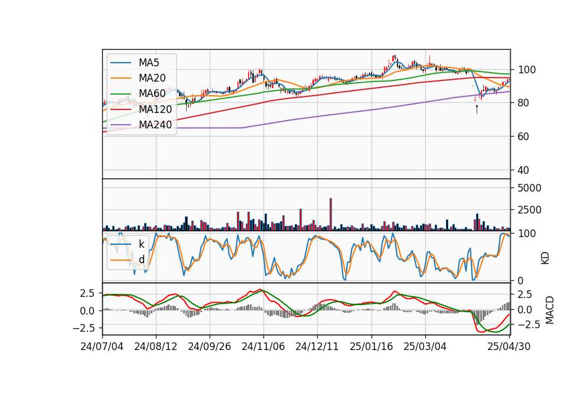
Task: Click the purple MA240 legend line sample
Action: tap(120, 125)
